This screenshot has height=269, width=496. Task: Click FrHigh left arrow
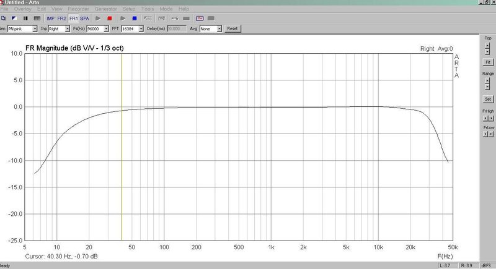485,118
